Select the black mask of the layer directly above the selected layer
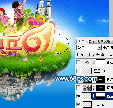113x108 pixels. (100, 88)
